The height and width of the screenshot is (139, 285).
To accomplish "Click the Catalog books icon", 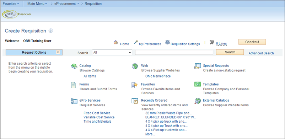I will click(74, 66).
